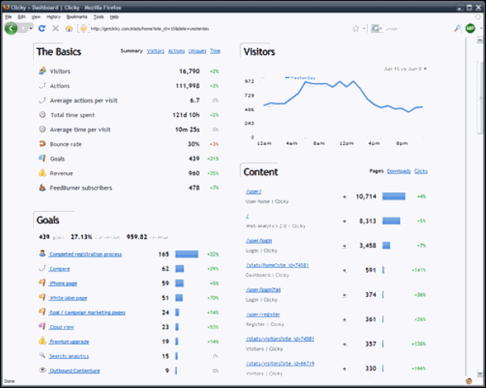Click the FeedBurner subscribers flame icon
This screenshot has width=486, height=388.
[x=42, y=188]
